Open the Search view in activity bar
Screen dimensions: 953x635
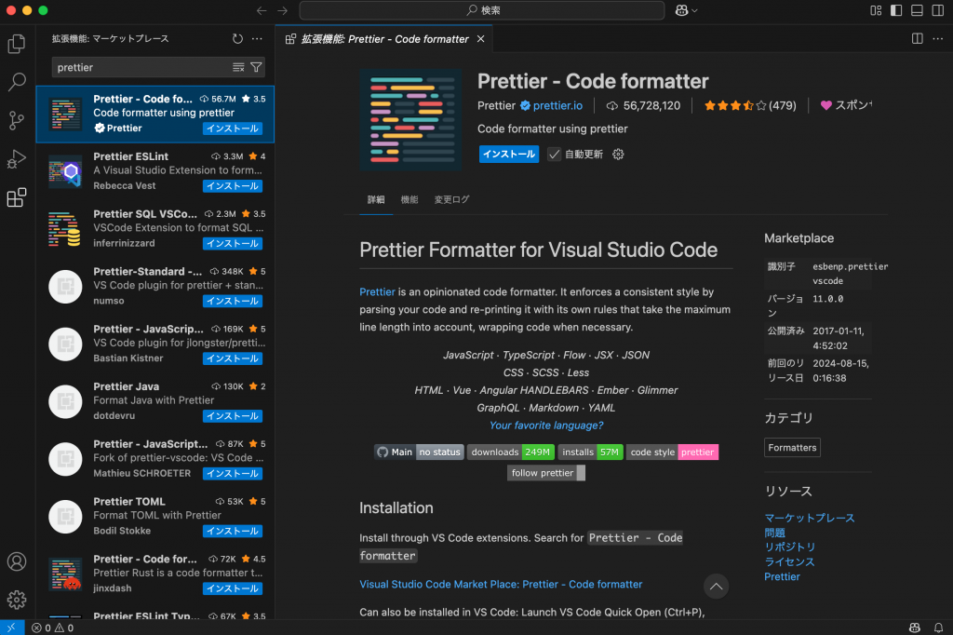(x=17, y=82)
